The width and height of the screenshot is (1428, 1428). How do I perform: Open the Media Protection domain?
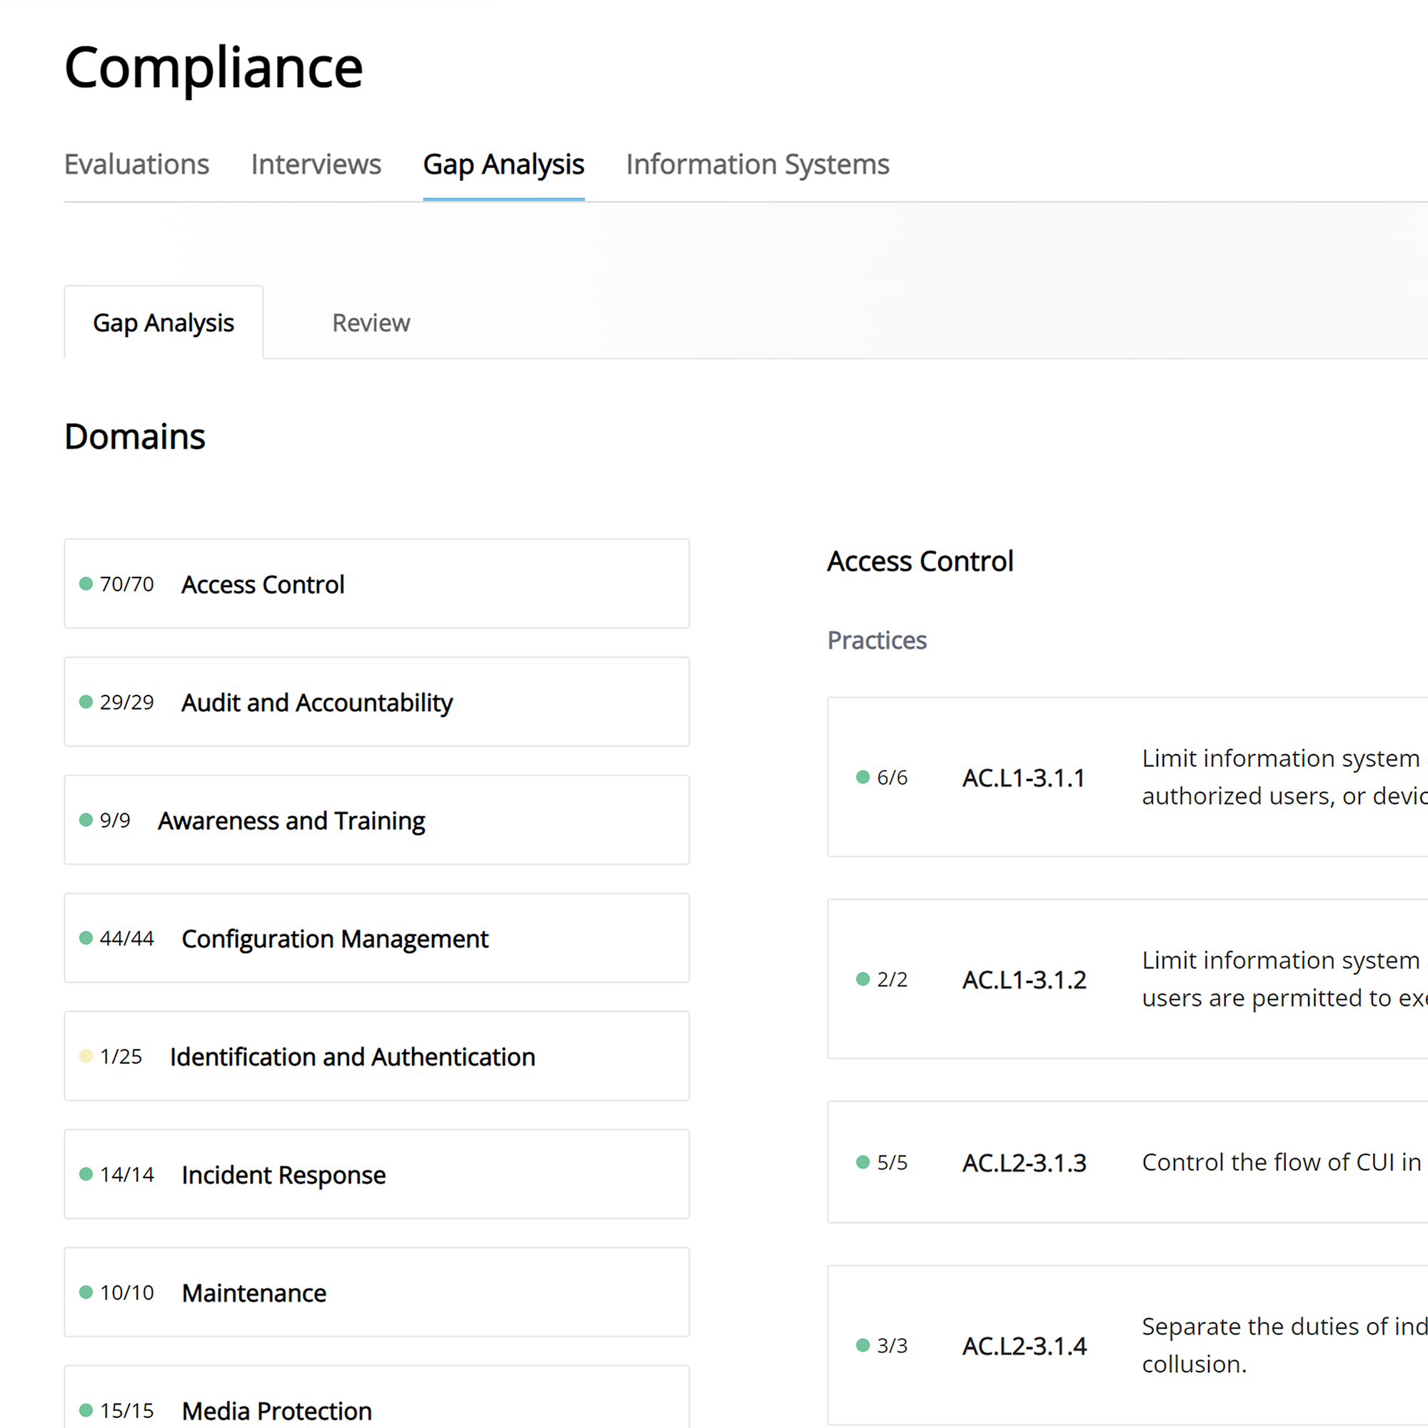tap(377, 1397)
